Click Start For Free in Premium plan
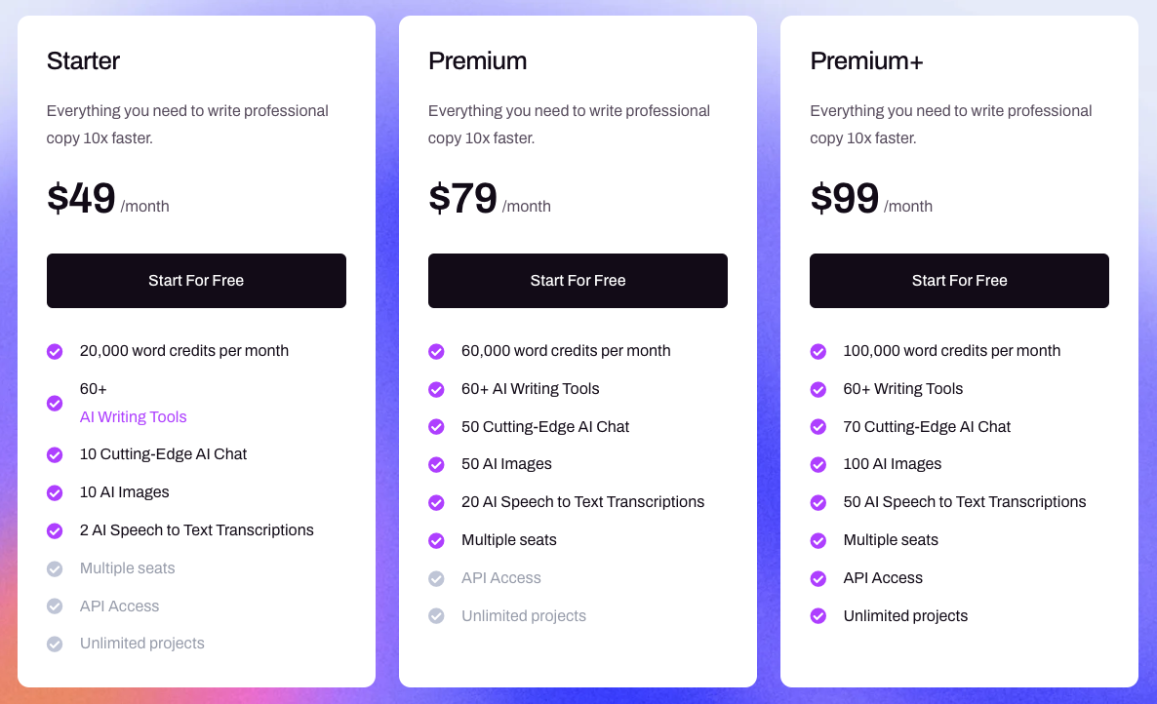This screenshot has width=1157, height=704. pyautogui.click(x=578, y=281)
